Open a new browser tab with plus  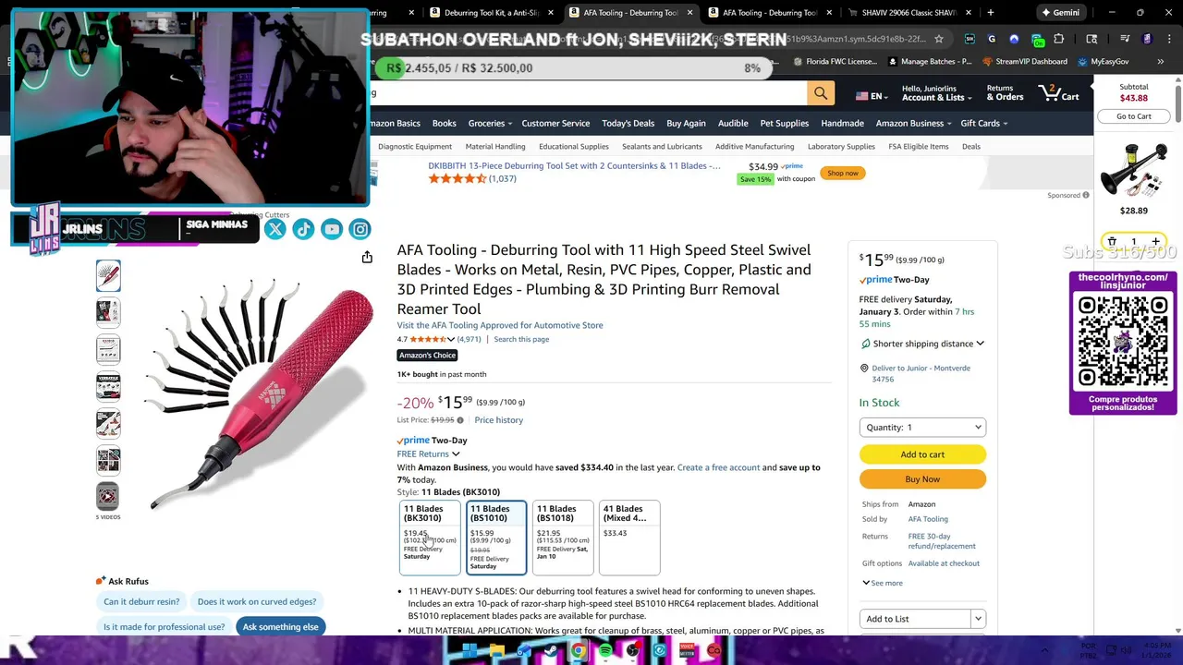tap(990, 13)
